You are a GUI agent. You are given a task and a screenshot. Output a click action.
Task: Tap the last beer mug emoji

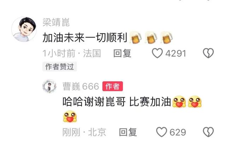(x=166, y=37)
